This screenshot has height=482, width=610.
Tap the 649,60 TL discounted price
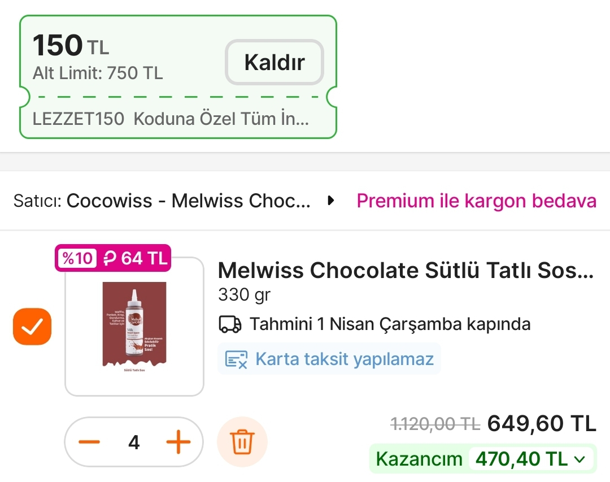point(542,423)
